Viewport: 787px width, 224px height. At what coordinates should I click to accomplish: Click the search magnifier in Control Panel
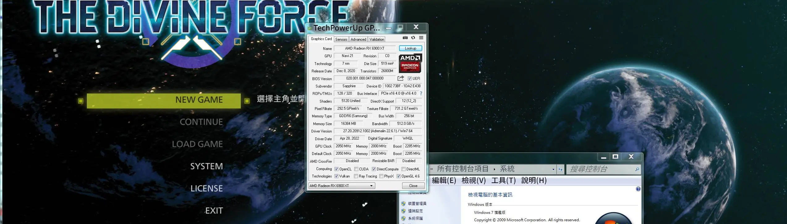pos(637,169)
